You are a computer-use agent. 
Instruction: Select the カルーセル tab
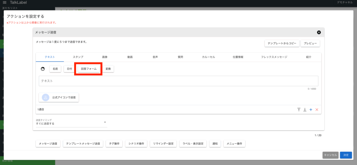[x=208, y=57]
